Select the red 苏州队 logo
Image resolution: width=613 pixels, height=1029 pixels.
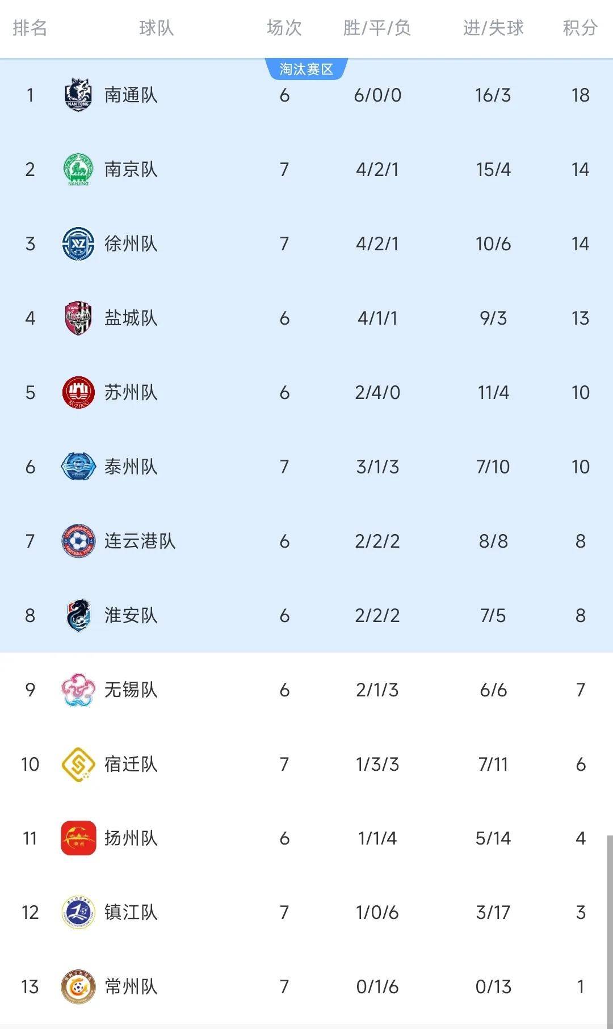point(78,392)
